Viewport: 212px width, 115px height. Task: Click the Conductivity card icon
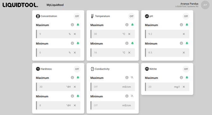click(92, 69)
